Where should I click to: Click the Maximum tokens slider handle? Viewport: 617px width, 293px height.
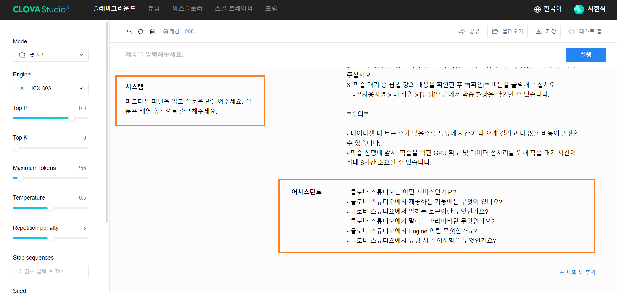click(20, 178)
